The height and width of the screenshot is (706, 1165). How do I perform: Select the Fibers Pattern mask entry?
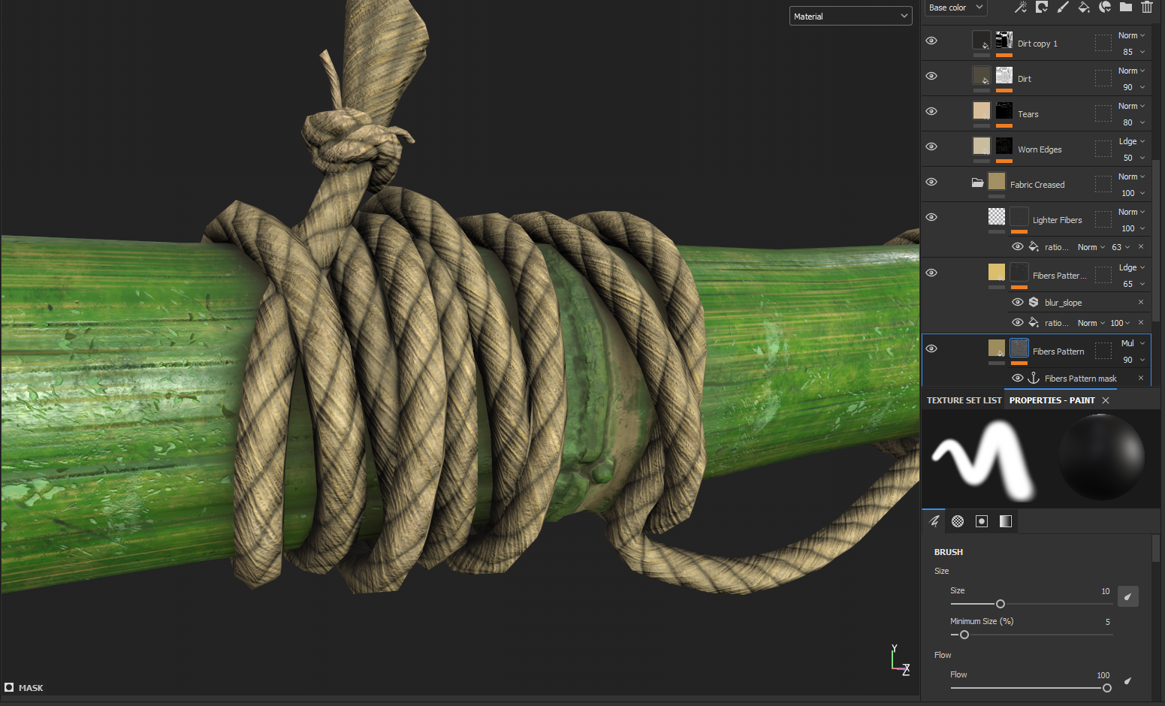(x=1080, y=379)
